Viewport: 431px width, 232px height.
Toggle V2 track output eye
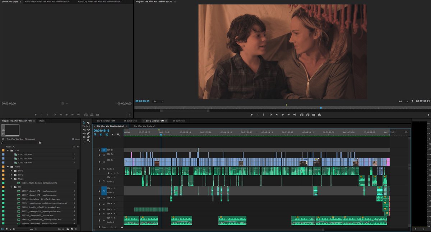112,155
